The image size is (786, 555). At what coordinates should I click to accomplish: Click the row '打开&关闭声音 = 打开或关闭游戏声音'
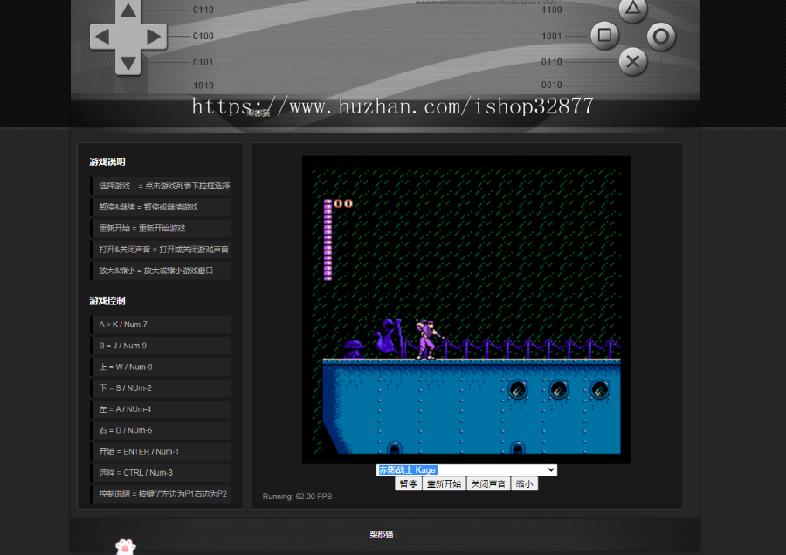pyautogui.click(x=161, y=250)
